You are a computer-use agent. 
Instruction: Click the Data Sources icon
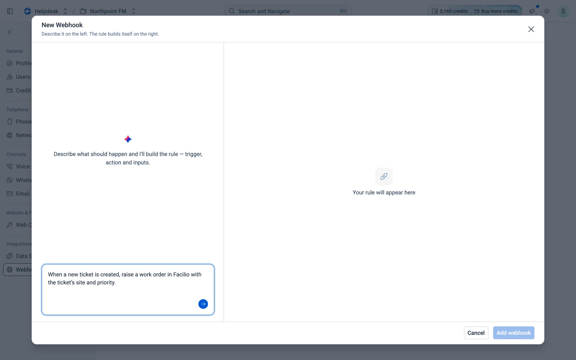pyautogui.click(x=10, y=256)
